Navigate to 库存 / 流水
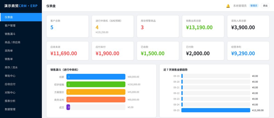 pos(21,67)
